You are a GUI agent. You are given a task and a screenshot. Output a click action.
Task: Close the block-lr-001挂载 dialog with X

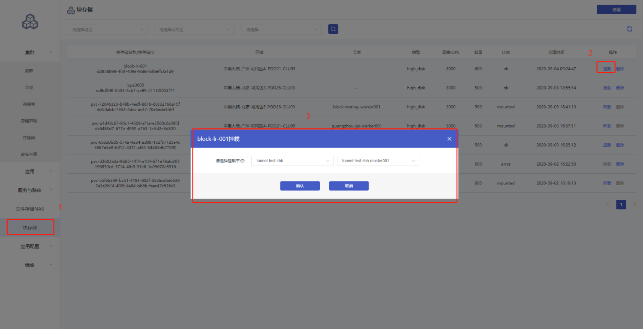click(x=449, y=139)
